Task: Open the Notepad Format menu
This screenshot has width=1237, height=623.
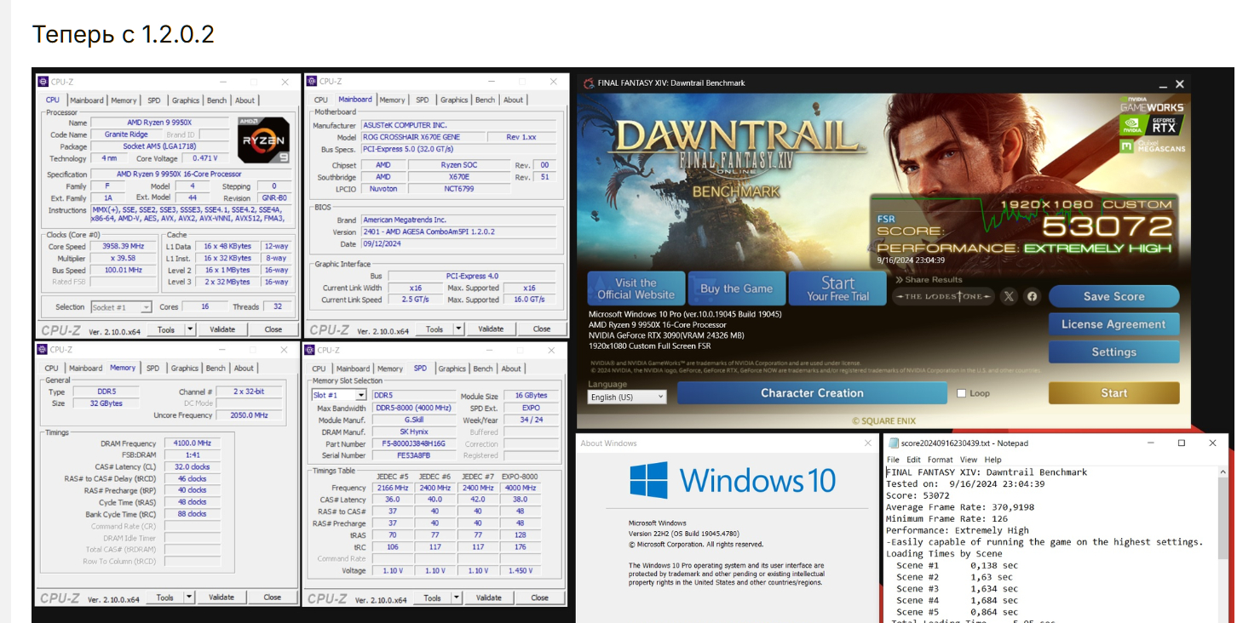Action: 941,460
